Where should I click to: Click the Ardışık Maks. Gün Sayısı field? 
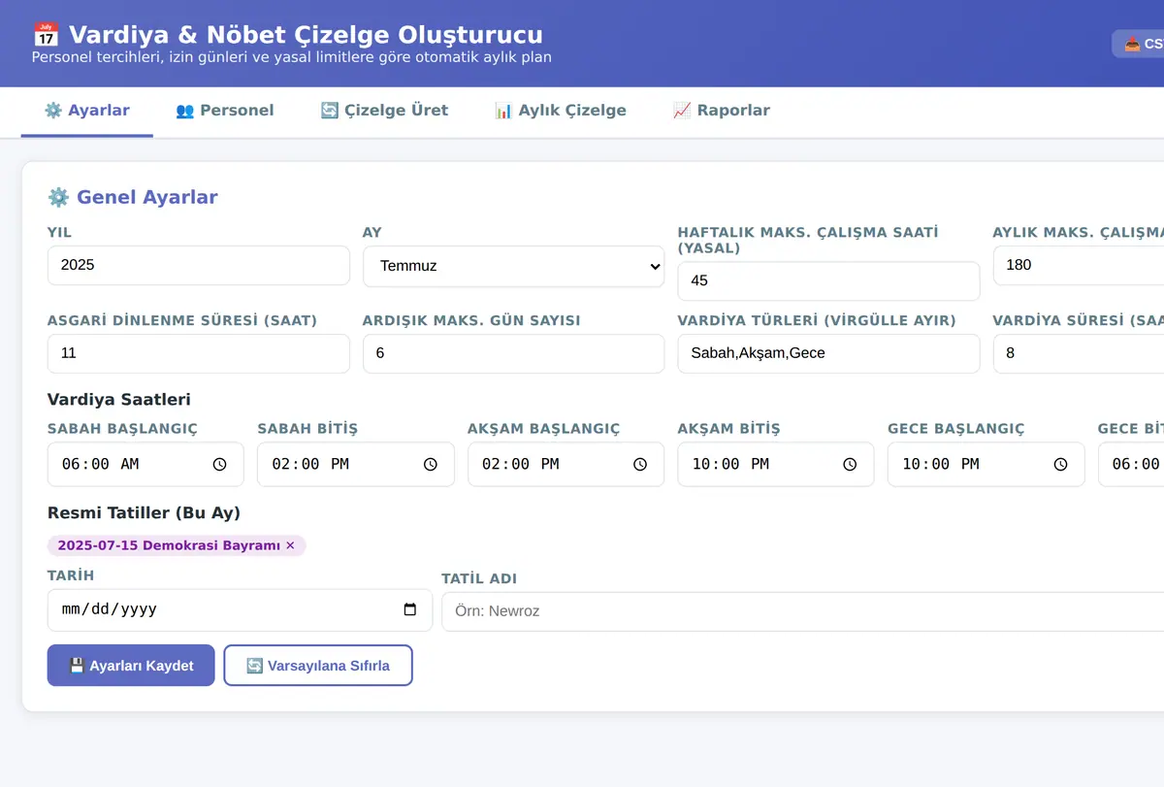(x=514, y=353)
